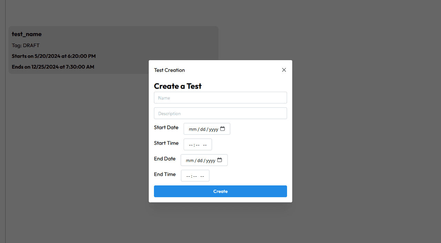441x243 pixels.
Task: Select the minutes segment in Start Time
Action: point(198,145)
